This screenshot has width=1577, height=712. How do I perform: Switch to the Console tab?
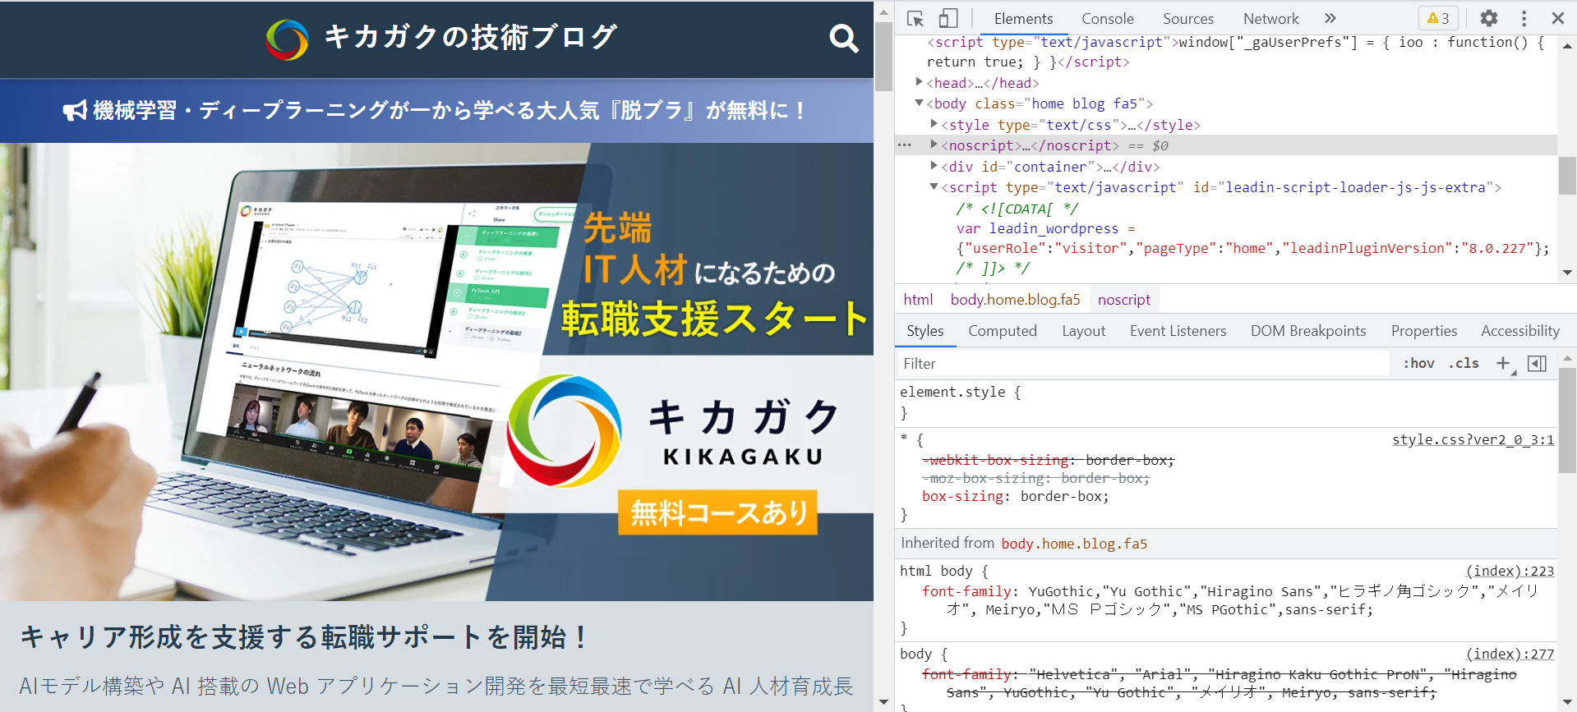click(1107, 18)
